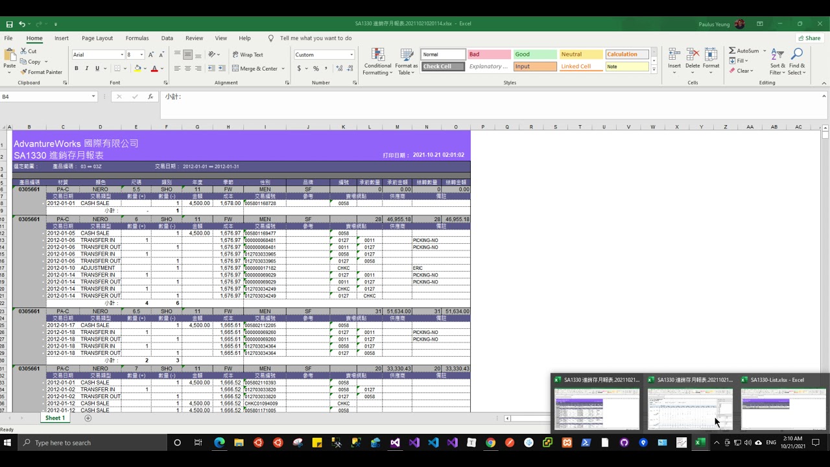Decrease font size with the smaller A icon
Image resolution: width=830 pixels, height=467 pixels.
pos(162,55)
